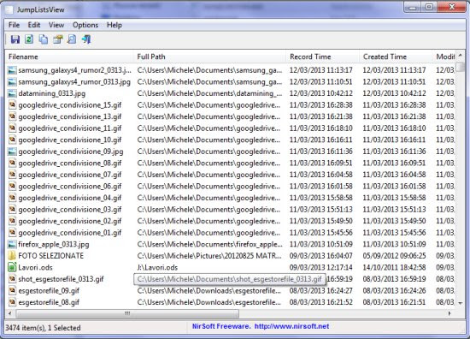Click the googledrive_condivisione_15.gif file icon

pos(12,105)
